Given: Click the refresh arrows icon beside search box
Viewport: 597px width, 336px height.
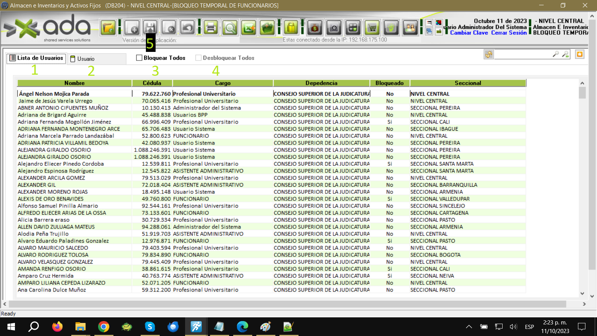Looking at the screenshot, I should point(488,55).
